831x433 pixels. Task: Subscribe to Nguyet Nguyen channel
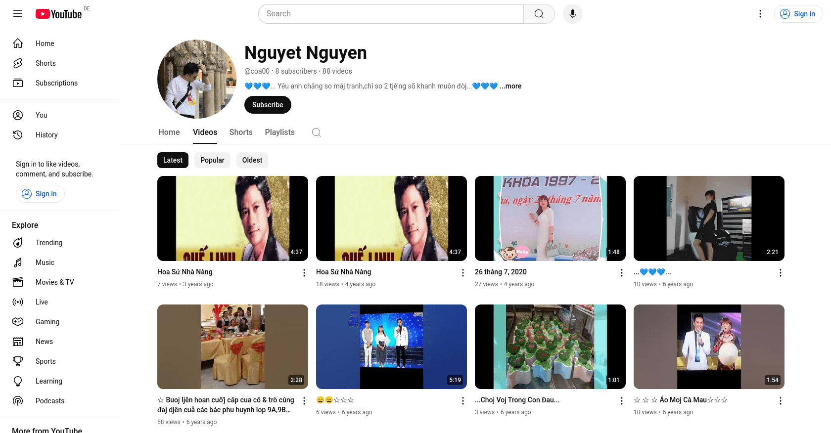click(268, 105)
